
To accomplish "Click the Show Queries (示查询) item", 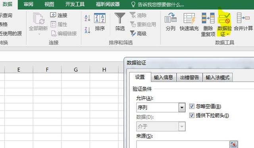I will tap(6, 15).
